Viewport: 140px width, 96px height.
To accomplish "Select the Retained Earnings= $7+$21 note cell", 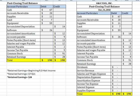I will coord(21,74).
